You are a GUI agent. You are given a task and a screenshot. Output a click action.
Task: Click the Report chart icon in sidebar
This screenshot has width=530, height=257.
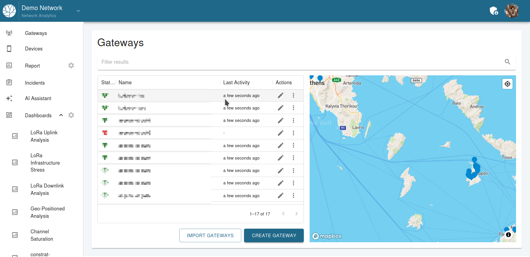tap(9, 66)
